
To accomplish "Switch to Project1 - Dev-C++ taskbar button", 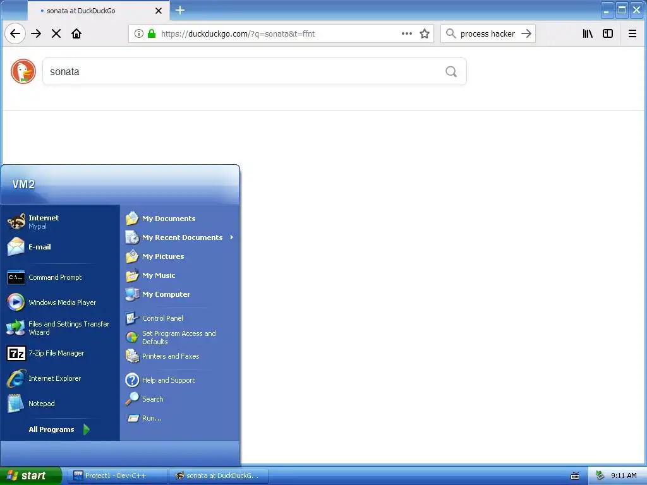I will 118,476.
